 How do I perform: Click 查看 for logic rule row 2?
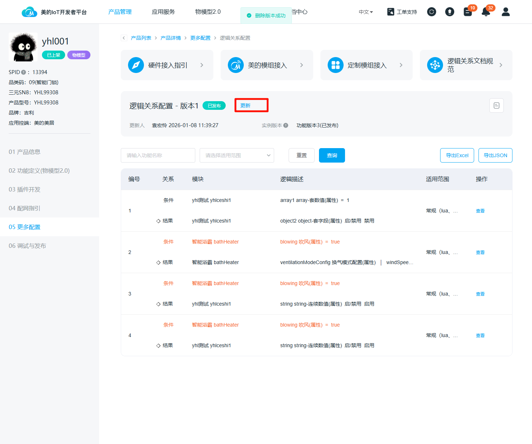[x=480, y=252]
